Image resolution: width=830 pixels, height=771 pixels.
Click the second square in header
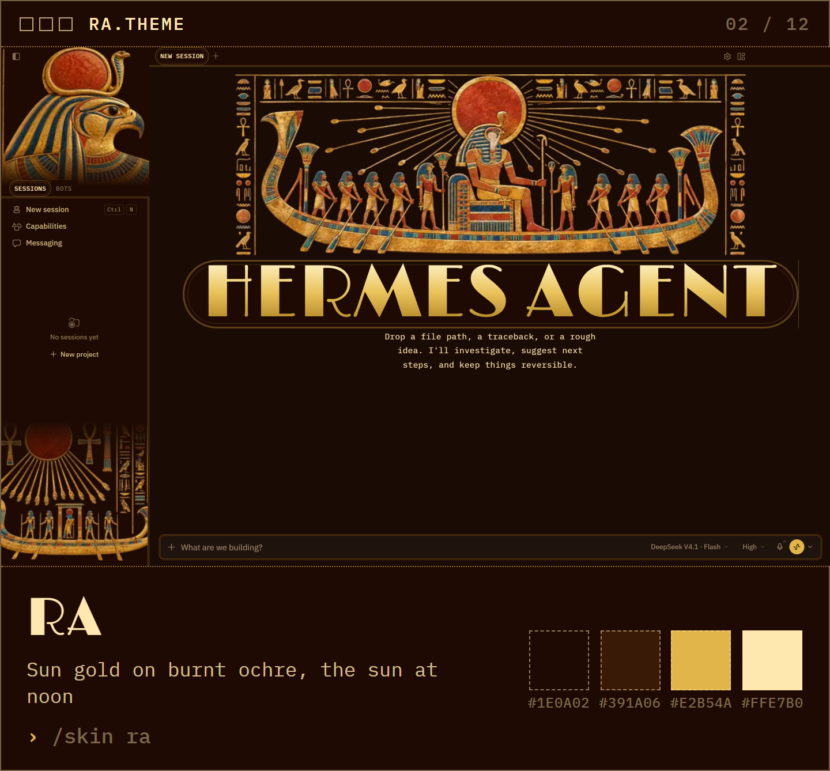click(46, 24)
